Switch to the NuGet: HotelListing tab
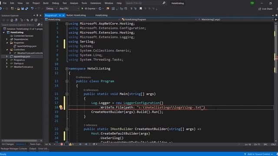This screenshot has width=278, height=156. tap(76, 16)
